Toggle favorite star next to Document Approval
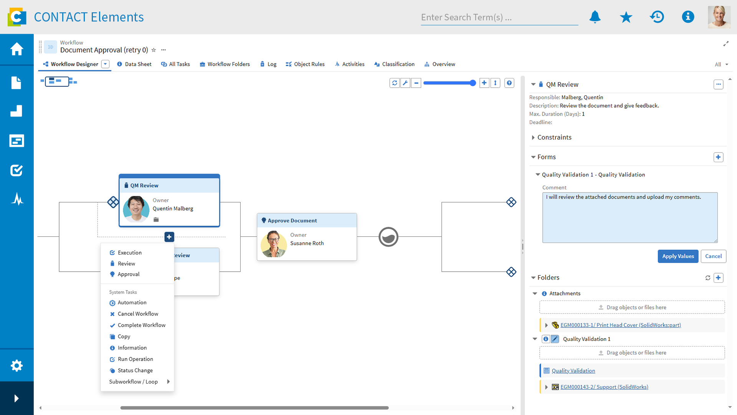 [x=154, y=50]
